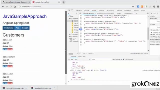Viewport: 160px width, 90px height.
Task: Activate the inspect element picker in DevTools
Action: tap(69, 10)
